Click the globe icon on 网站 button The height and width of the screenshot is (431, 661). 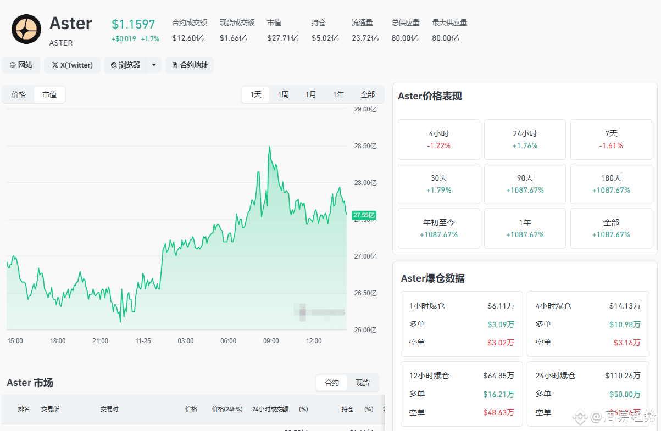pos(13,65)
